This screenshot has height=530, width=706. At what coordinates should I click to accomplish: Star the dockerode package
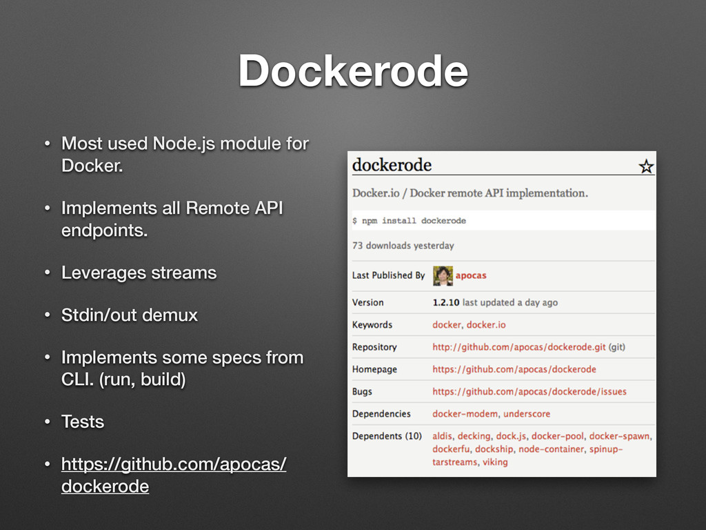click(646, 167)
